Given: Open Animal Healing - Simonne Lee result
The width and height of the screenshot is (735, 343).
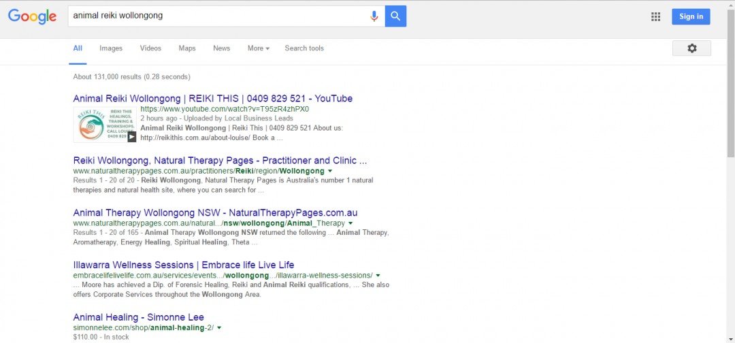Looking at the screenshot, I should (139, 318).
